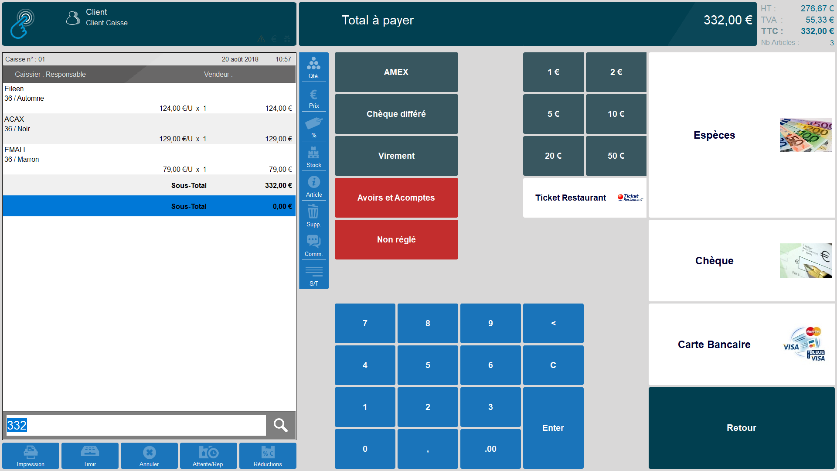Select the EMALI 36 / Marron line
Screen dimensions: 837x471
[149, 159]
